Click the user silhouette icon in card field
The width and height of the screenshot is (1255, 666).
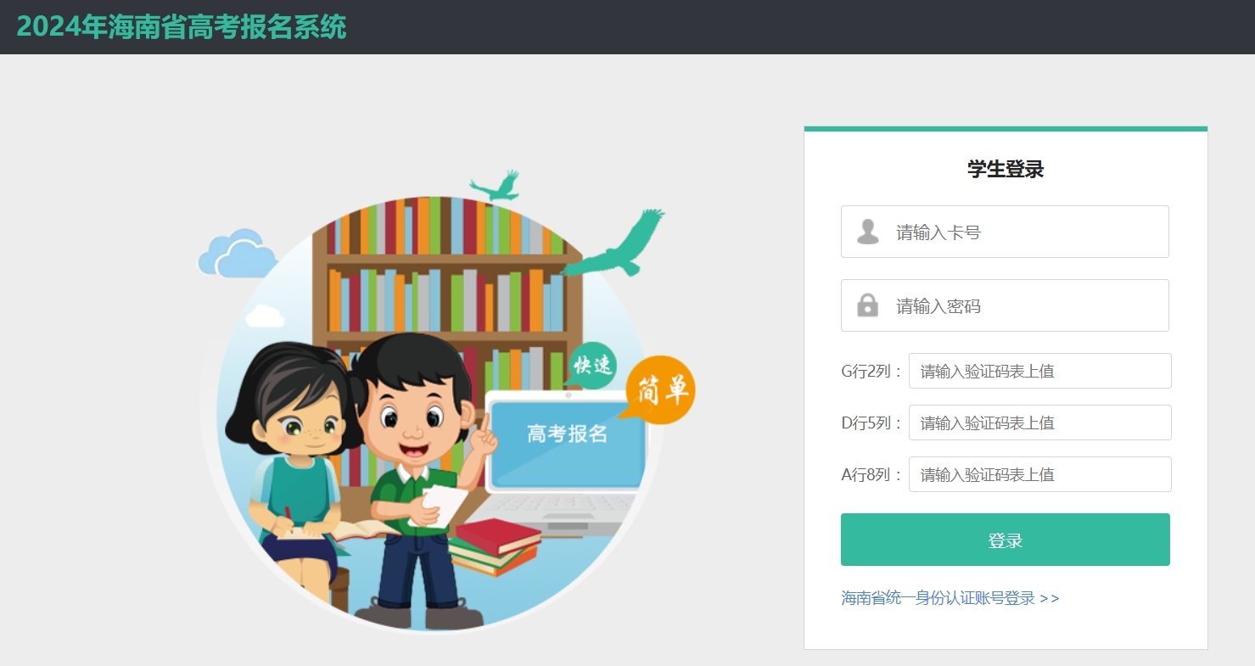tap(868, 232)
